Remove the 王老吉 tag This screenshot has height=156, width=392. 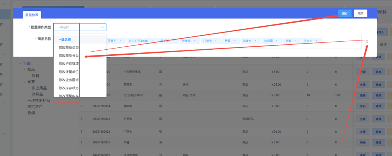(317, 41)
